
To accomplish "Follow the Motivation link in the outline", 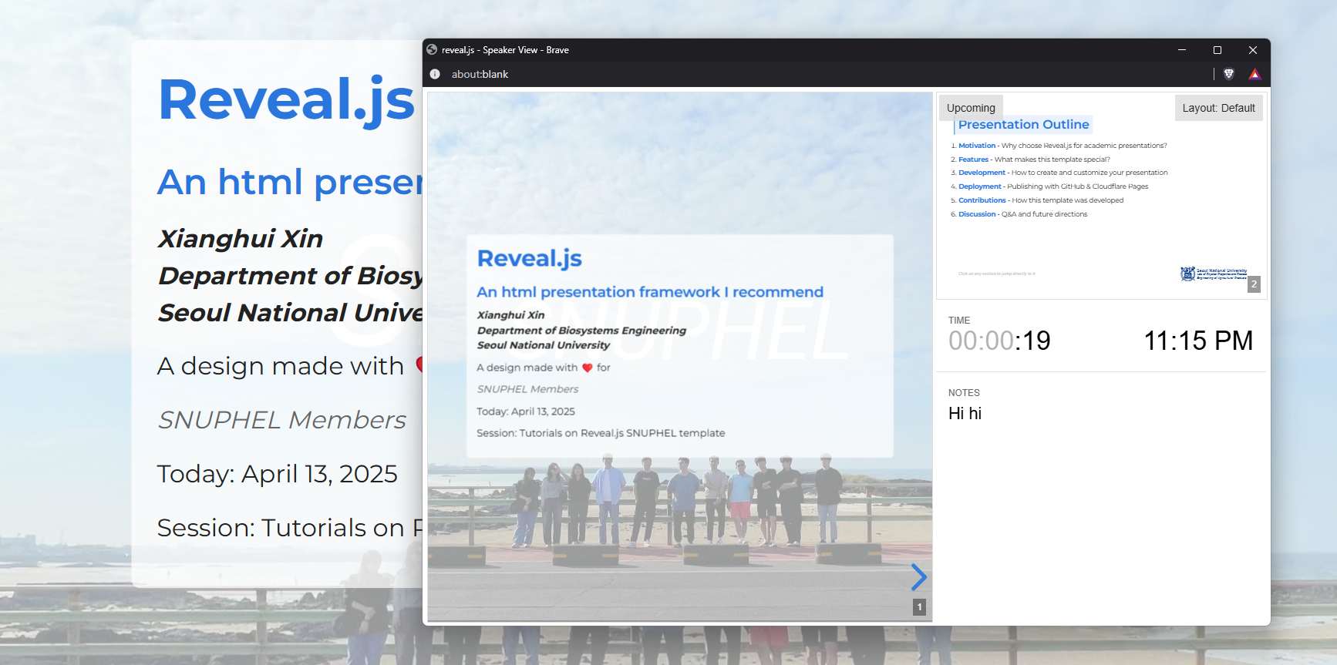I will [977, 146].
